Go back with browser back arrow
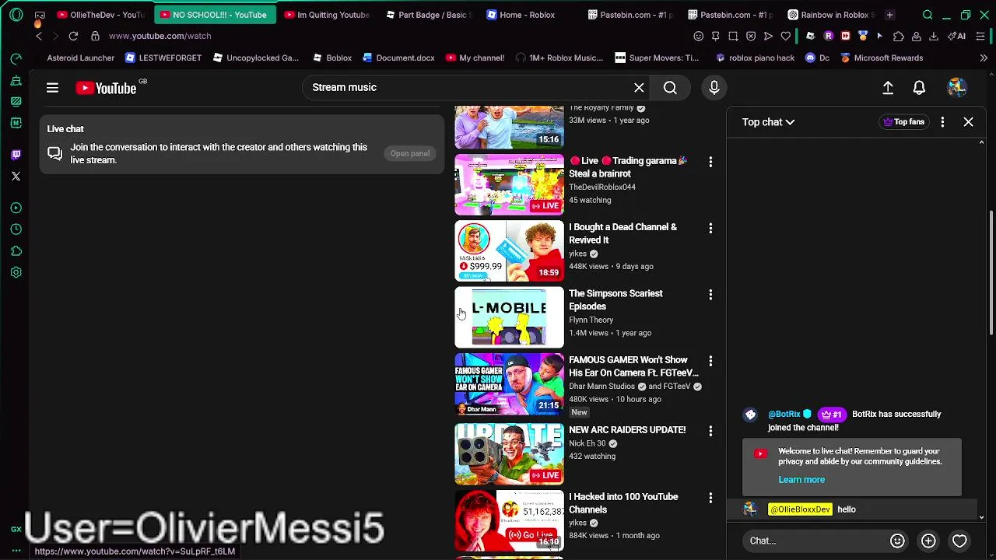This screenshot has height=560, width=996. [39, 36]
